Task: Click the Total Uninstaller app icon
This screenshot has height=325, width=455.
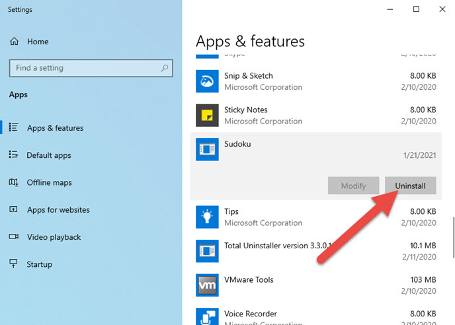Action: pyautogui.click(x=207, y=251)
